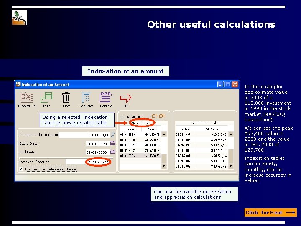Viewport: 301px width, 226px height.
Task: Click the Start Date input field
Action: click(x=98, y=144)
